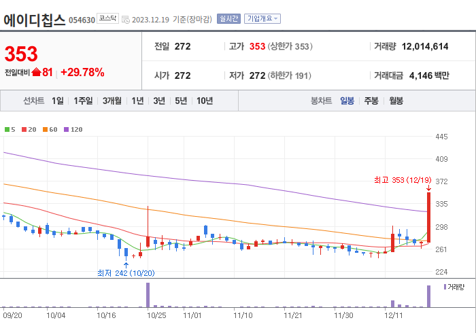Screen dimensions: 476x333
Task: Click the 12/11 date axis label
Action: point(393,315)
